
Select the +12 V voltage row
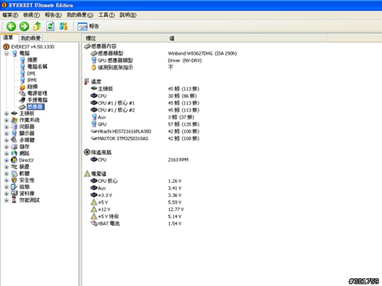[x=137, y=209]
